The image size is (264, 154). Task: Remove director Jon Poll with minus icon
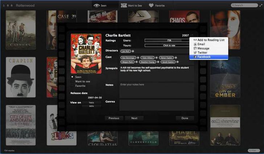pos(133,51)
